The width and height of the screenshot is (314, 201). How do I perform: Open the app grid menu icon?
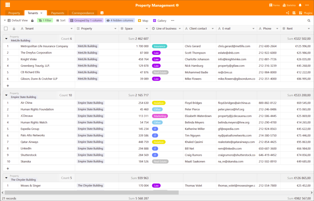[8, 5]
